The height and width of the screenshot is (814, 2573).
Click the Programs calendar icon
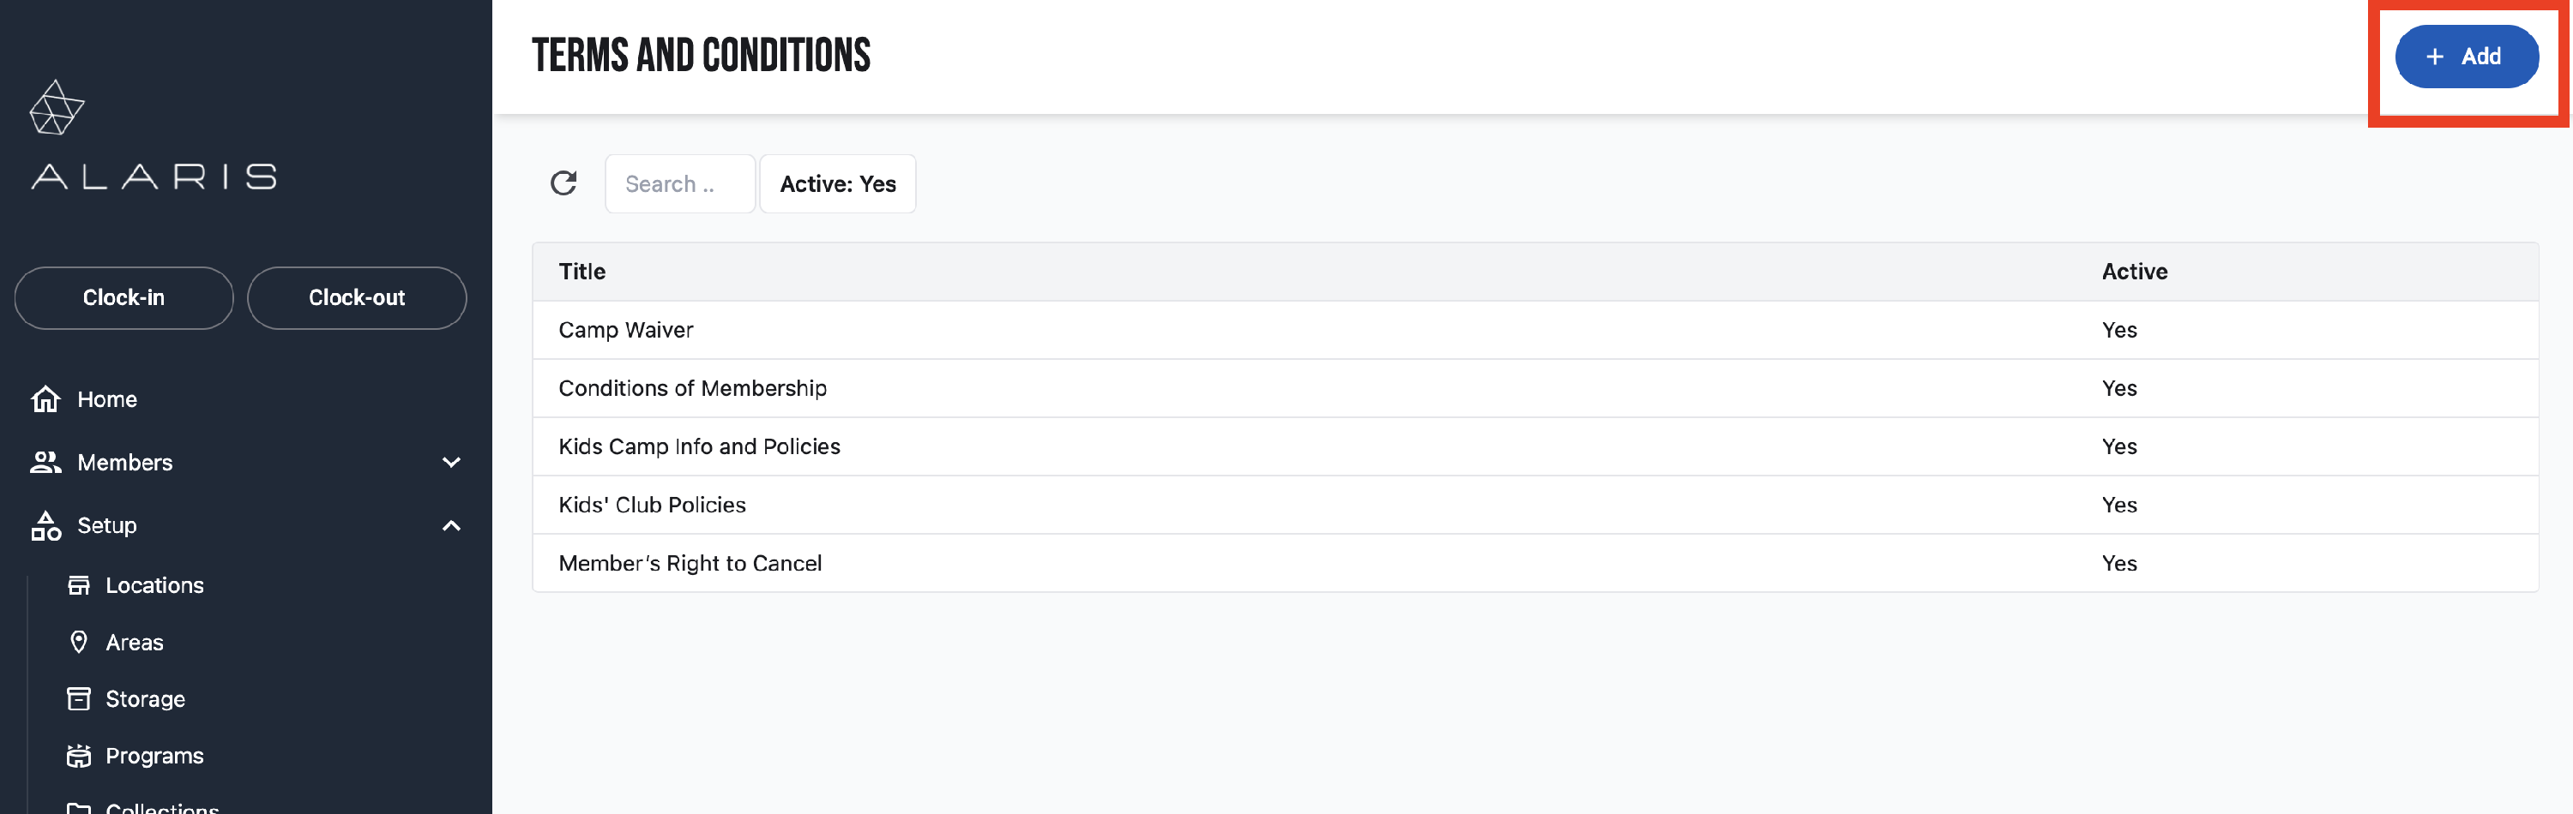coord(79,755)
